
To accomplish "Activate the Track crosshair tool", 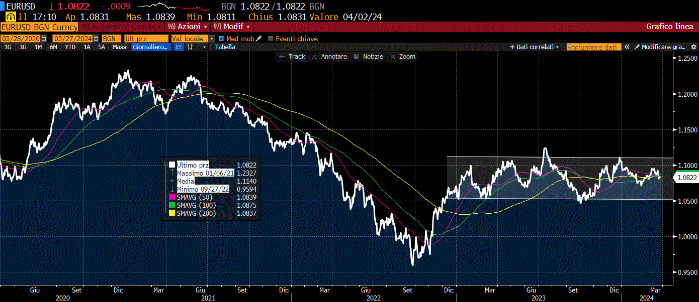I will [x=292, y=56].
